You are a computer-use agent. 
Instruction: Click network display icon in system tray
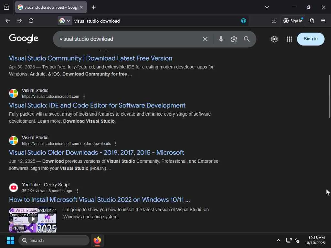click(x=289, y=240)
